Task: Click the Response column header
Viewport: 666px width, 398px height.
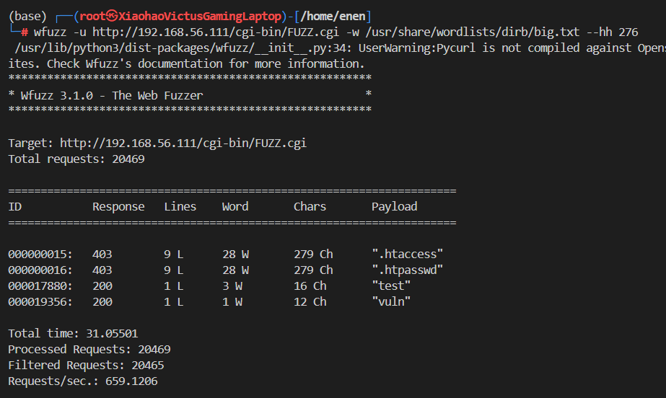Action: click(118, 207)
